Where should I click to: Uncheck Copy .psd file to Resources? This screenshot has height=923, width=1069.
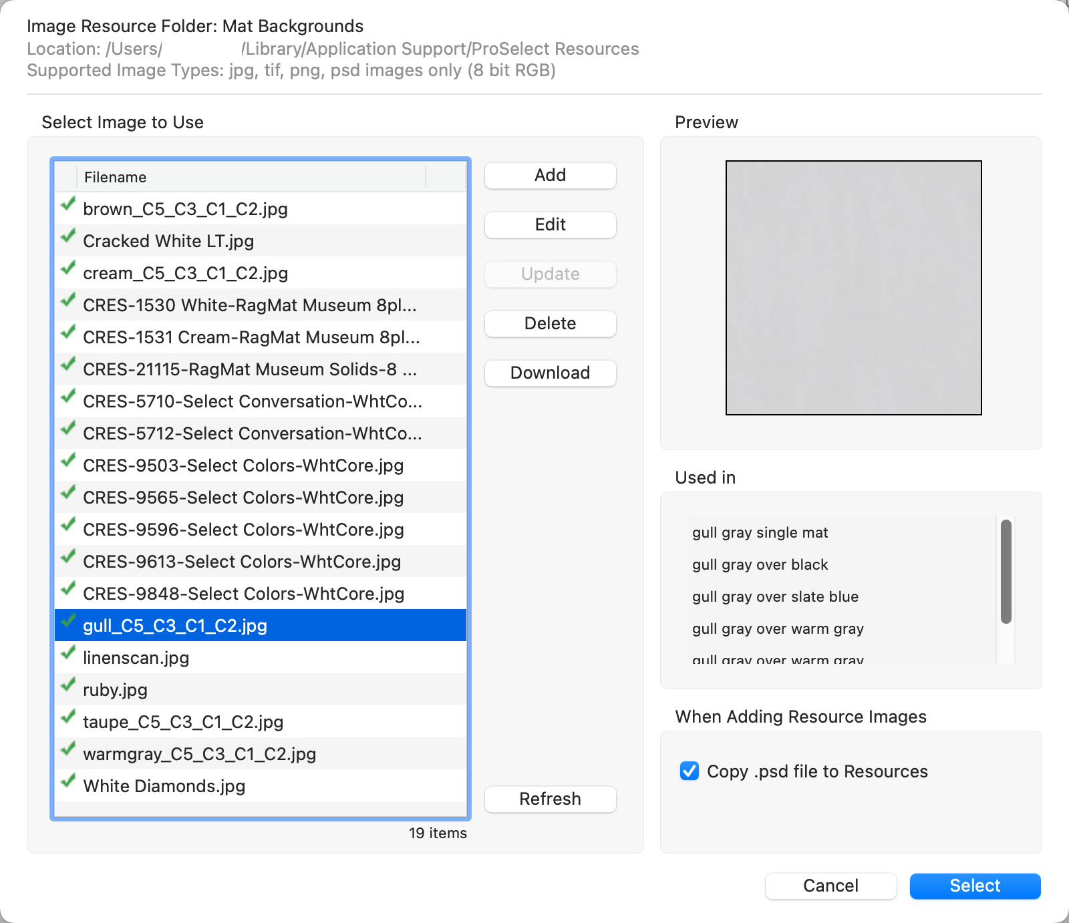(x=689, y=771)
